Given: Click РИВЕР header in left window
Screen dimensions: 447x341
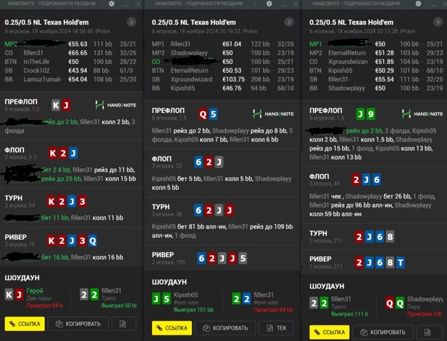Looking at the screenshot, I should click(16, 237).
